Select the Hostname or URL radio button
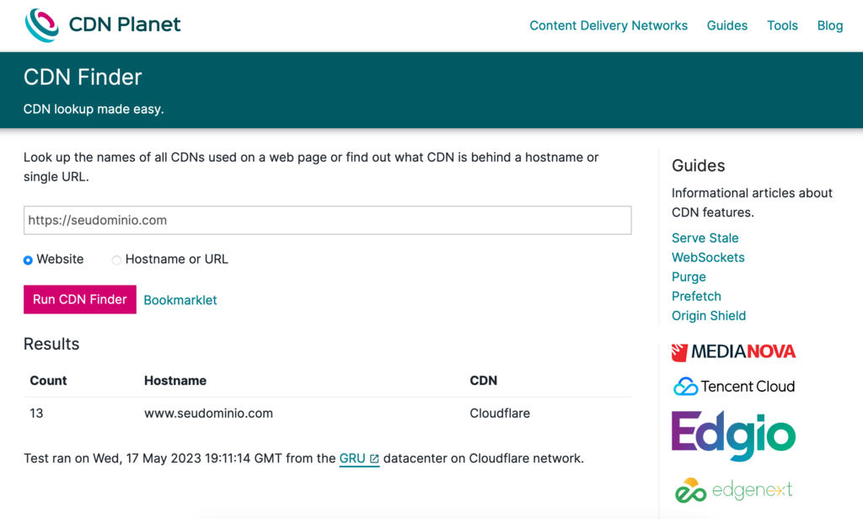The image size is (863, 519). [x=116, y=259]
